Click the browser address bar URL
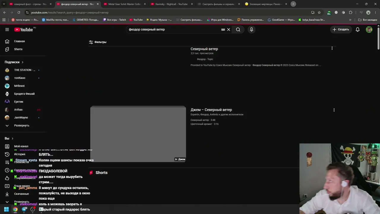Viewport: 380px width, 214px height. [70, 12]
